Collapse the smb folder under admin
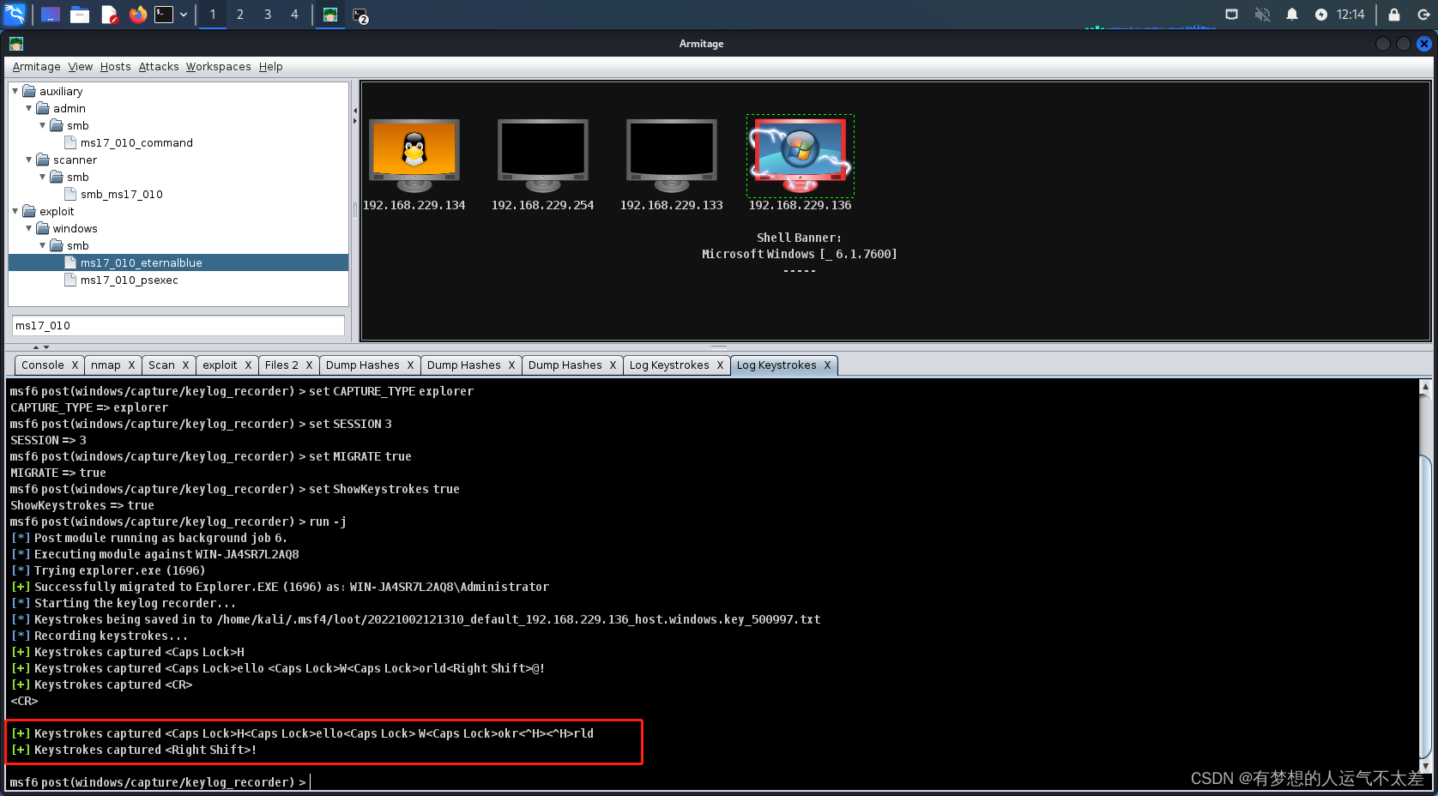The width and height of the screenshot is (1438, 796). 43,125
